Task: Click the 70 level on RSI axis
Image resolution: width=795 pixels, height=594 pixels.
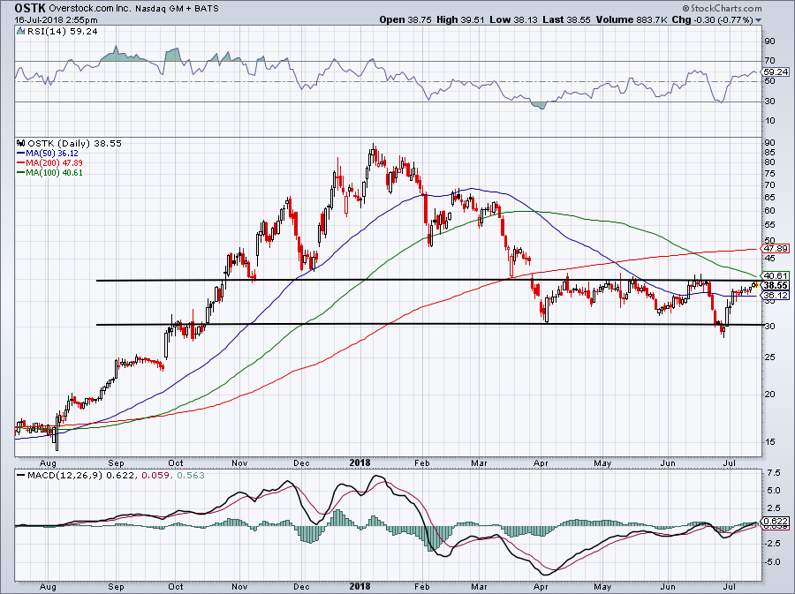Action: [769, 61]
